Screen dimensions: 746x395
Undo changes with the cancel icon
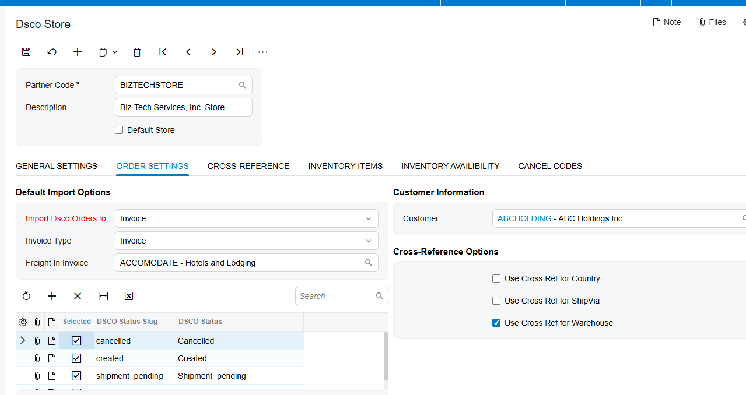(52, 52)
